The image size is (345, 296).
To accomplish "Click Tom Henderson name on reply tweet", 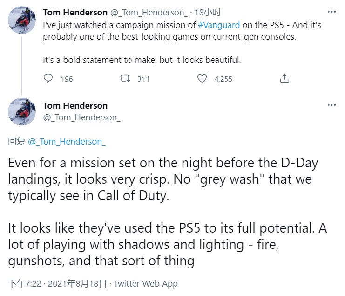I will [x=75, y=106].
